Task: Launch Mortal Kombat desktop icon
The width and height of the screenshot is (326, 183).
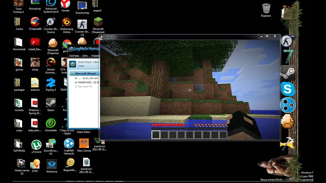Action: [x=51, y=66]
